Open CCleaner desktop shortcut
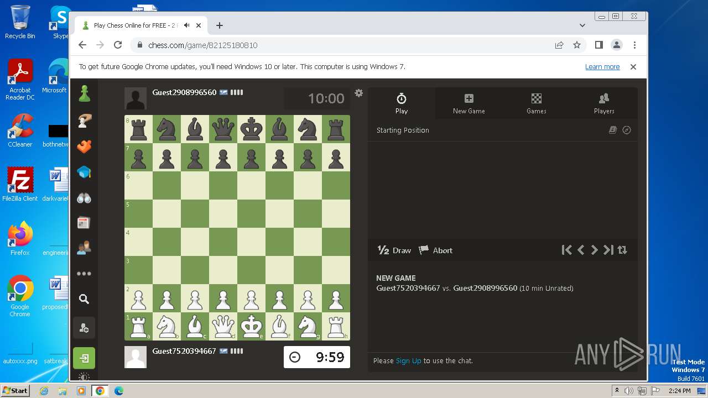 [20, 130]
